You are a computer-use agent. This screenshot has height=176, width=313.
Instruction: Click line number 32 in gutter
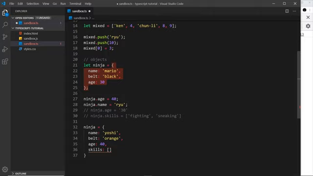(x=75, y=127)
